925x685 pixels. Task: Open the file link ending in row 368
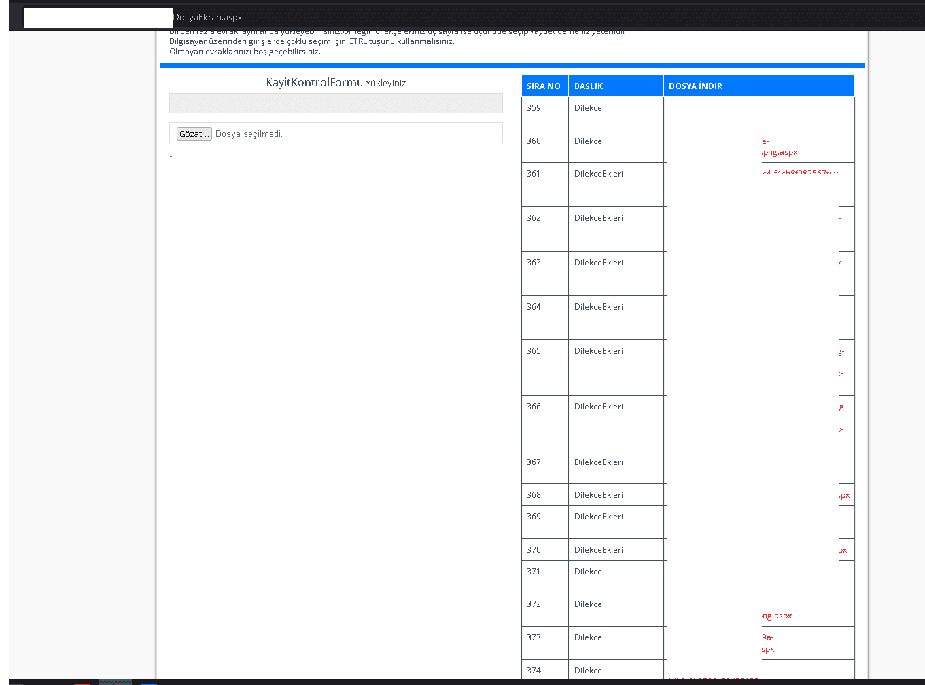(x=844, y=495)
